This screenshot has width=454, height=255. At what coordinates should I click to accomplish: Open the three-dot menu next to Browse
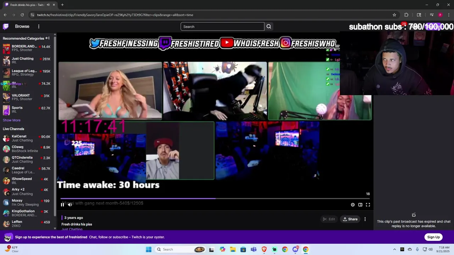point(39,27)
